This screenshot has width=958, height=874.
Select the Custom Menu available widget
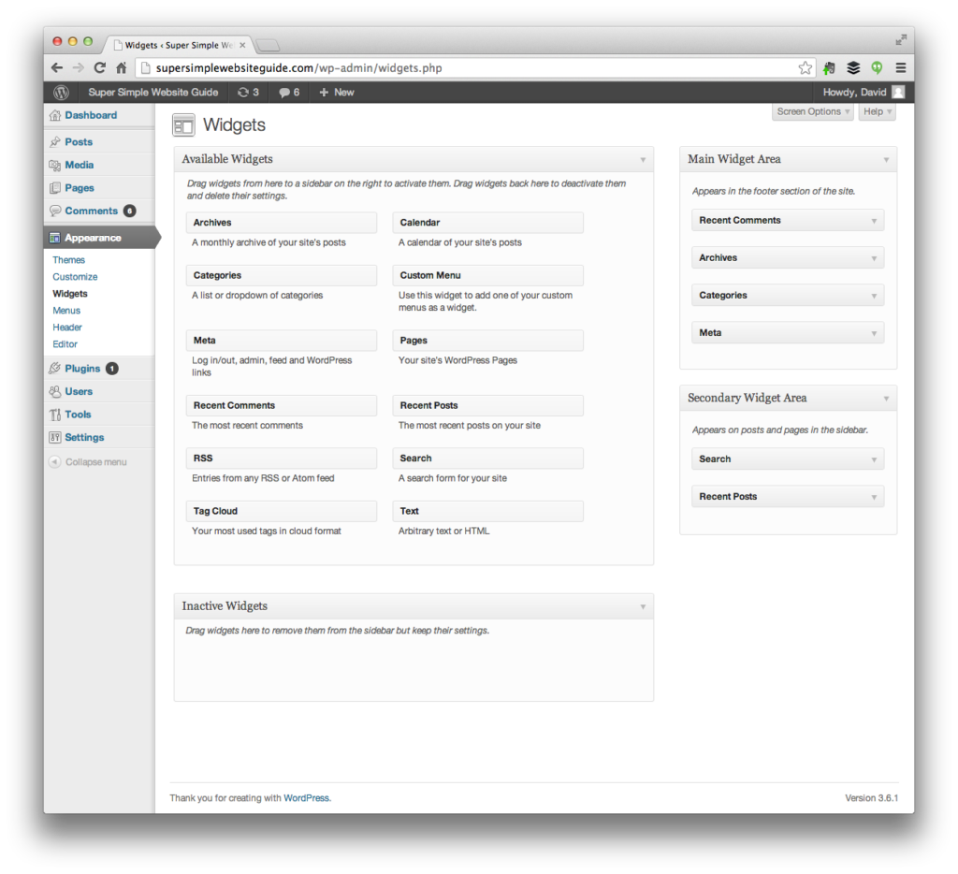coord(487,276)
